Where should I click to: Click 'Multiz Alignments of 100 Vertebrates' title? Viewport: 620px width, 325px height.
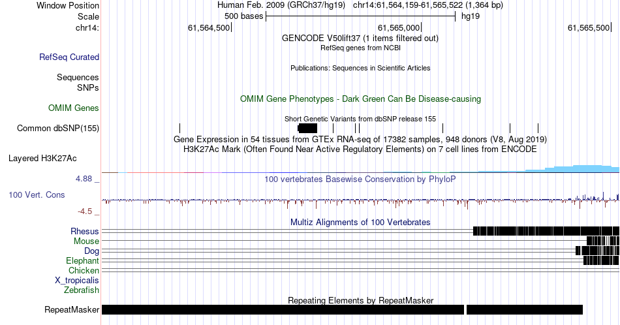[x=360, y=222]
